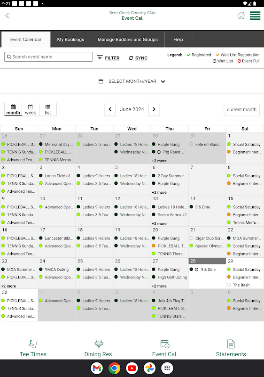Image resolution: width=264 pixels, height=377 pixels.
Task: Launch Google Photos from the dock
Action: tap(149, 368)
